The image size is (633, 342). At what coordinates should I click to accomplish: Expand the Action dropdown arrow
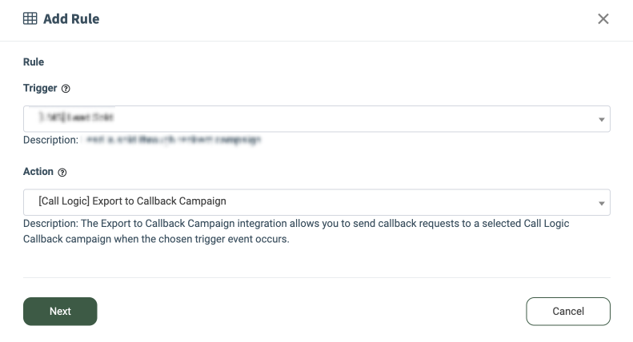[601, 203]
